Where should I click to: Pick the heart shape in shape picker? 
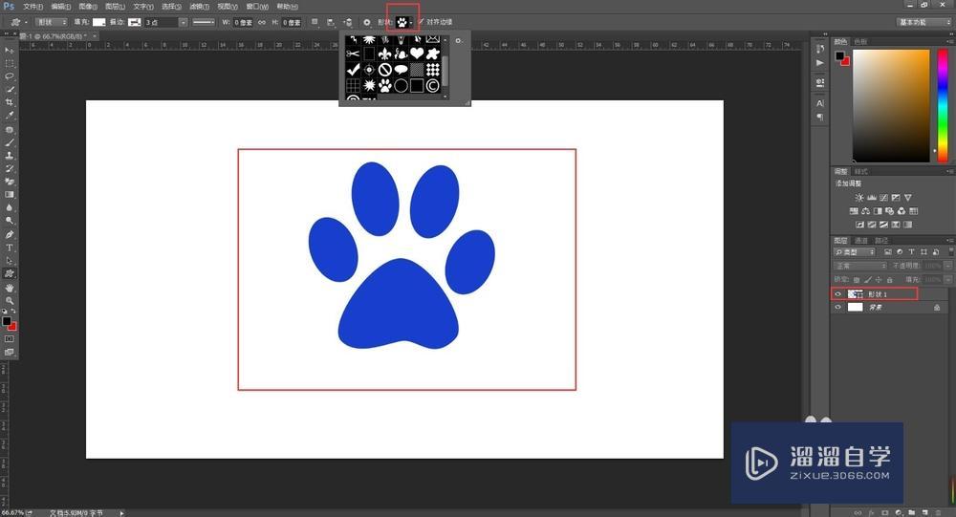click(417, 54)
